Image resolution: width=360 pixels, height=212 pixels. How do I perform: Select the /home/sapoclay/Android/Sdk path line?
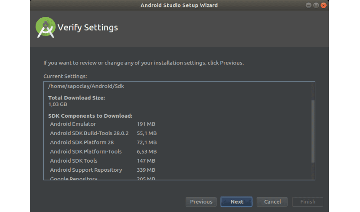(x=86, y=86)
